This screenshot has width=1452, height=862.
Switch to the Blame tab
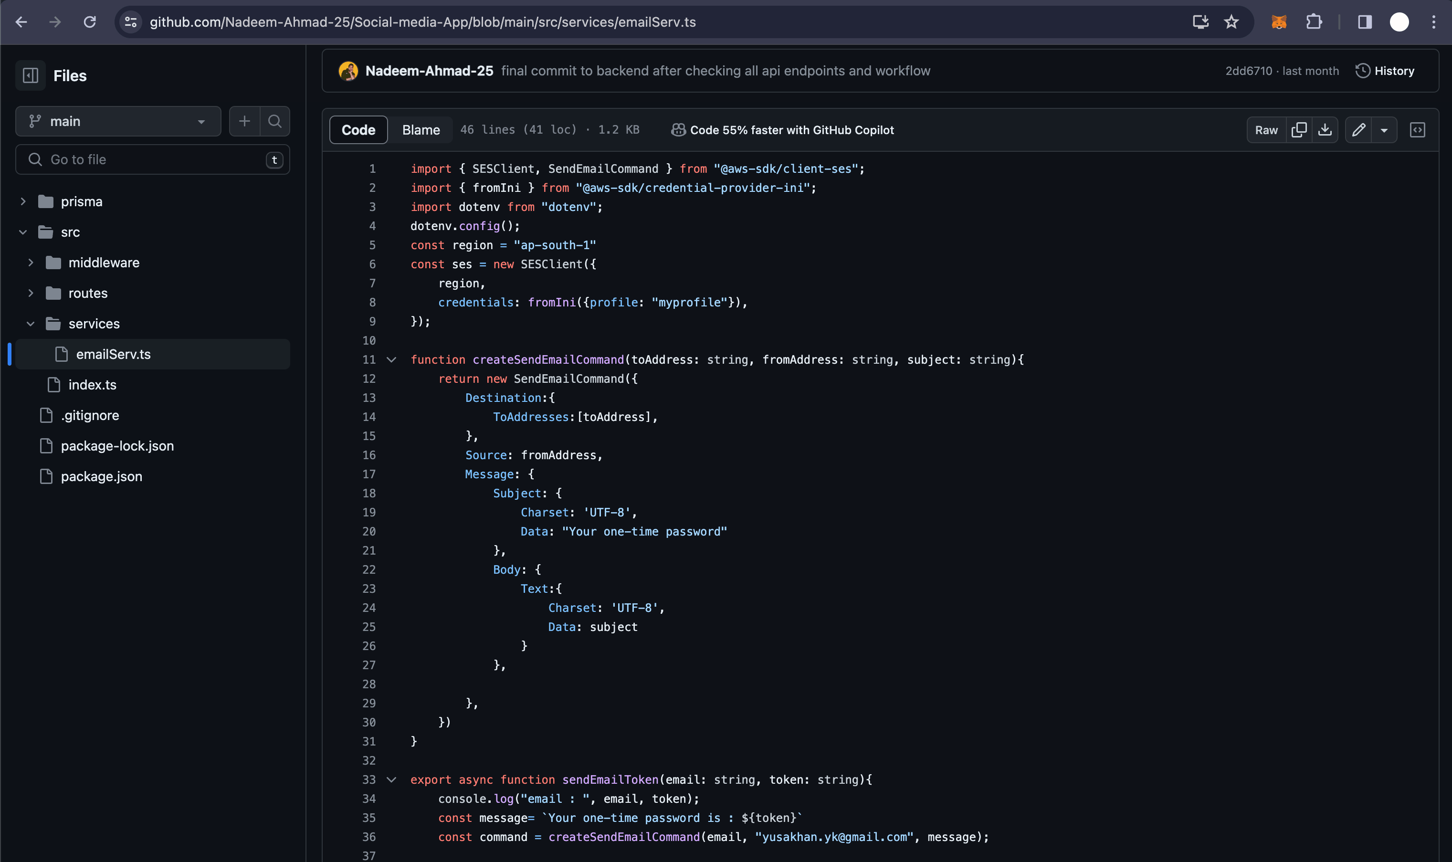point(421,129)
